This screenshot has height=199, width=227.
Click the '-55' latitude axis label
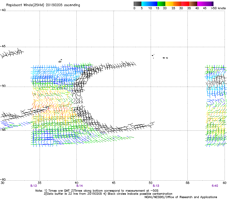tap(3, 130)
